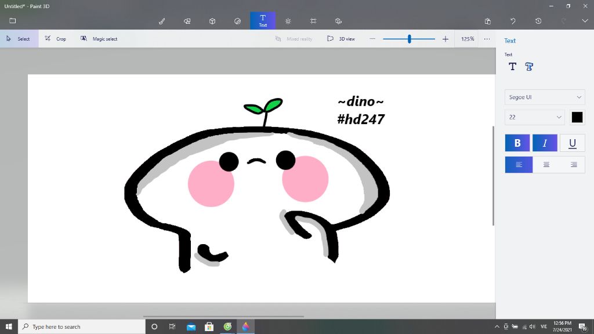Open the Canvas tool
The image size is (594, 334).
click(313, 21)
